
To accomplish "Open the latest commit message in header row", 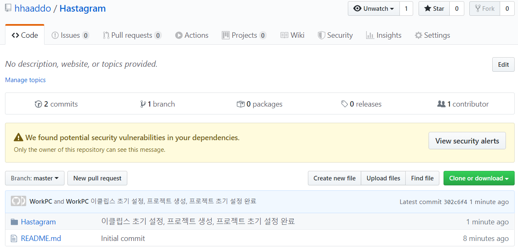I will click(173, 201).
